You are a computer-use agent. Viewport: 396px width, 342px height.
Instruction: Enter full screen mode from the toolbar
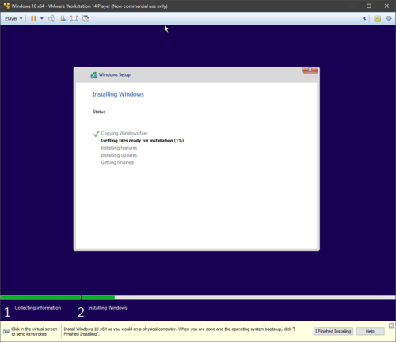pyautogui.click(x=74, y=18)
